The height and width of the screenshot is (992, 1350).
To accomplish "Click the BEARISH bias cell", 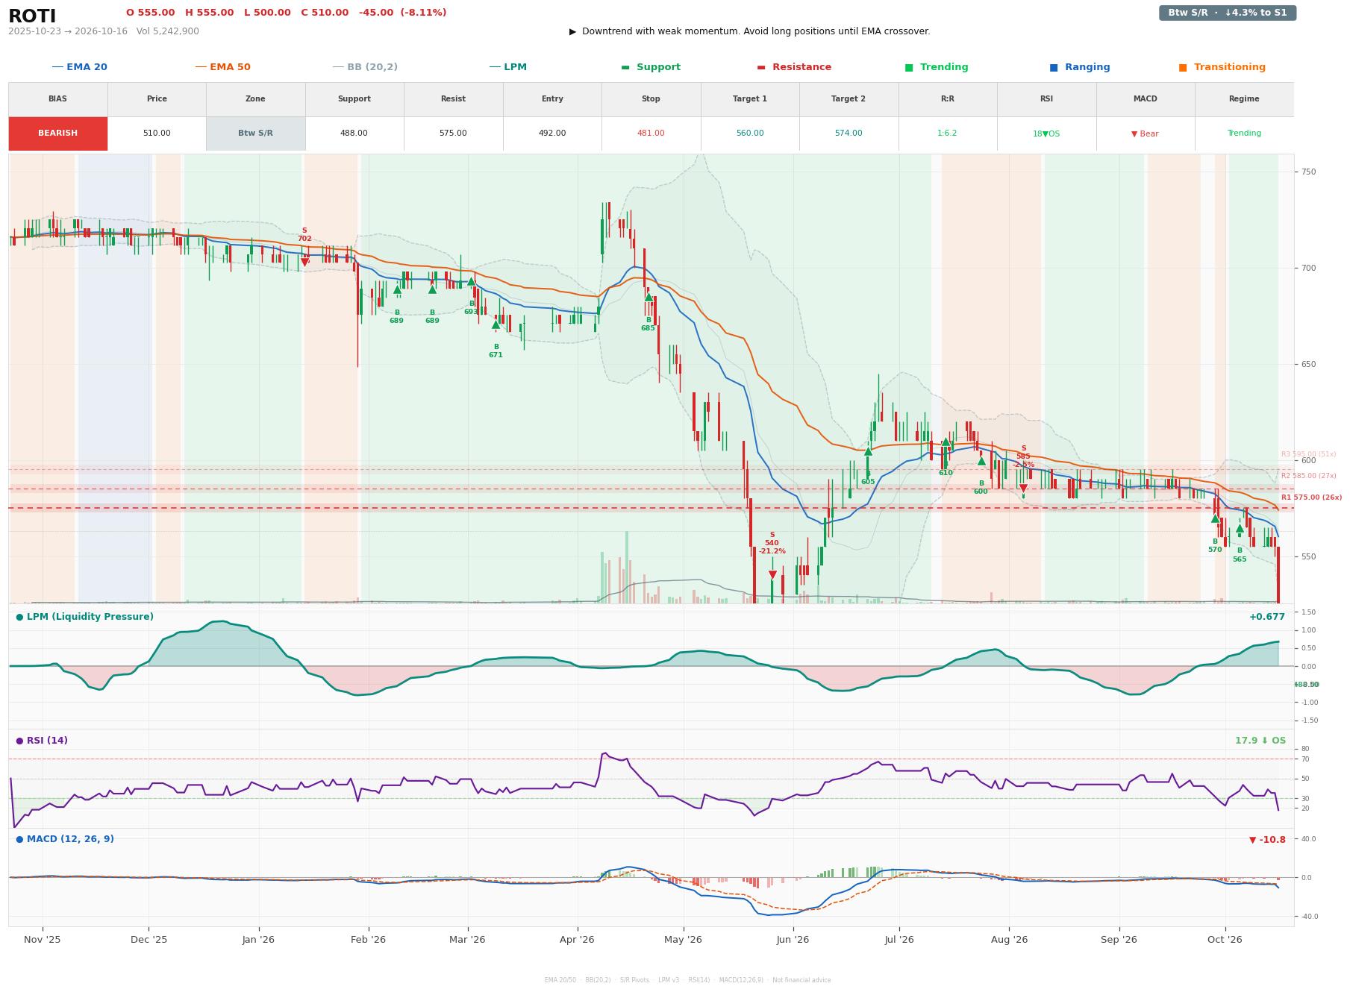I will point(58,134).
